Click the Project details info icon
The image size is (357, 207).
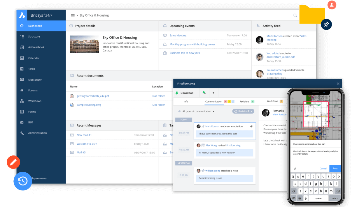point(71,26)
